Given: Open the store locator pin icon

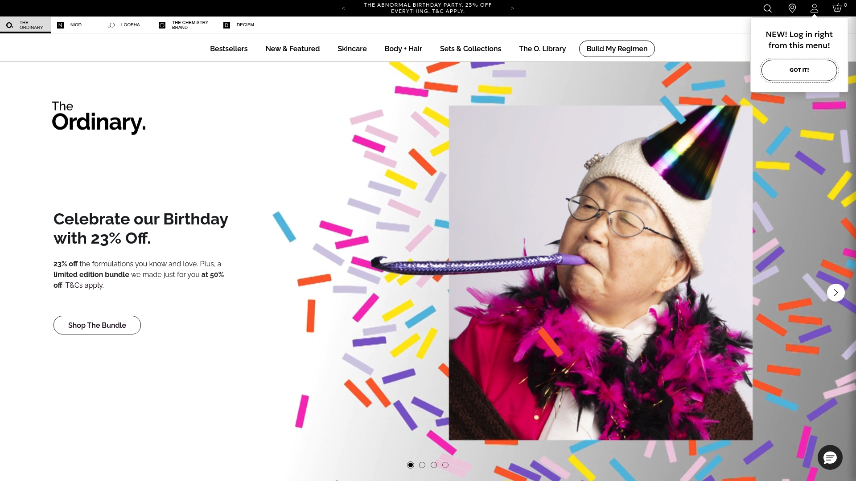Looking at the screenshot, I should 792,8.
